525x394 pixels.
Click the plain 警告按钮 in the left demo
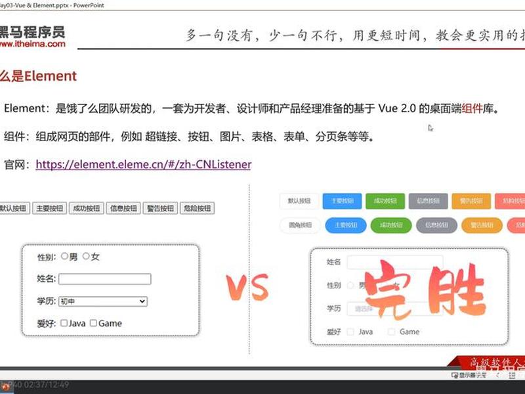pos(160,208)
